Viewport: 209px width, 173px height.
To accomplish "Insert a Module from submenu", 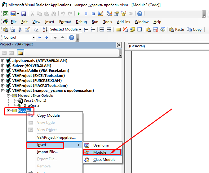I will pos(103,152).
